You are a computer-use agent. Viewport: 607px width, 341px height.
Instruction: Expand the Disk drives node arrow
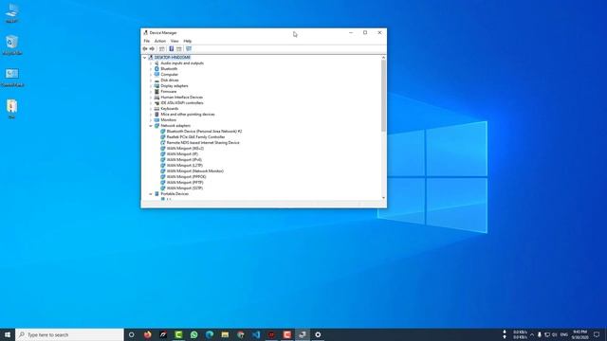(x=151, y=80)
